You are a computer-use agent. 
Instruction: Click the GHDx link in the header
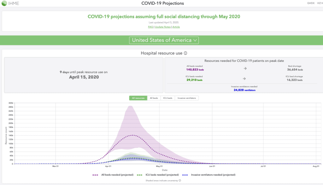coord(311,3)
